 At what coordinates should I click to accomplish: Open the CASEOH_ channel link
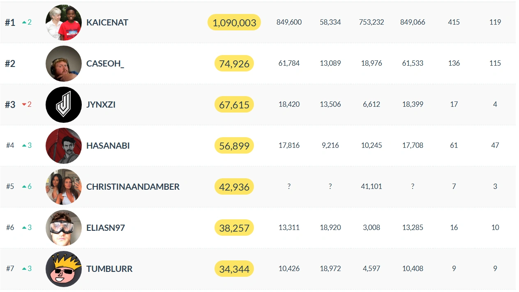105,64
